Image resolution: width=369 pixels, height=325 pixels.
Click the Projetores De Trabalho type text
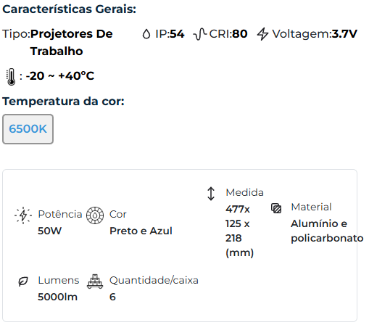coord(72,43)
